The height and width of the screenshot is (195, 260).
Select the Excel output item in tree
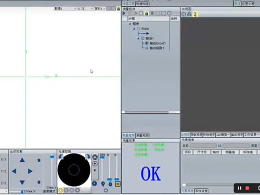click(x=158, y=43)
